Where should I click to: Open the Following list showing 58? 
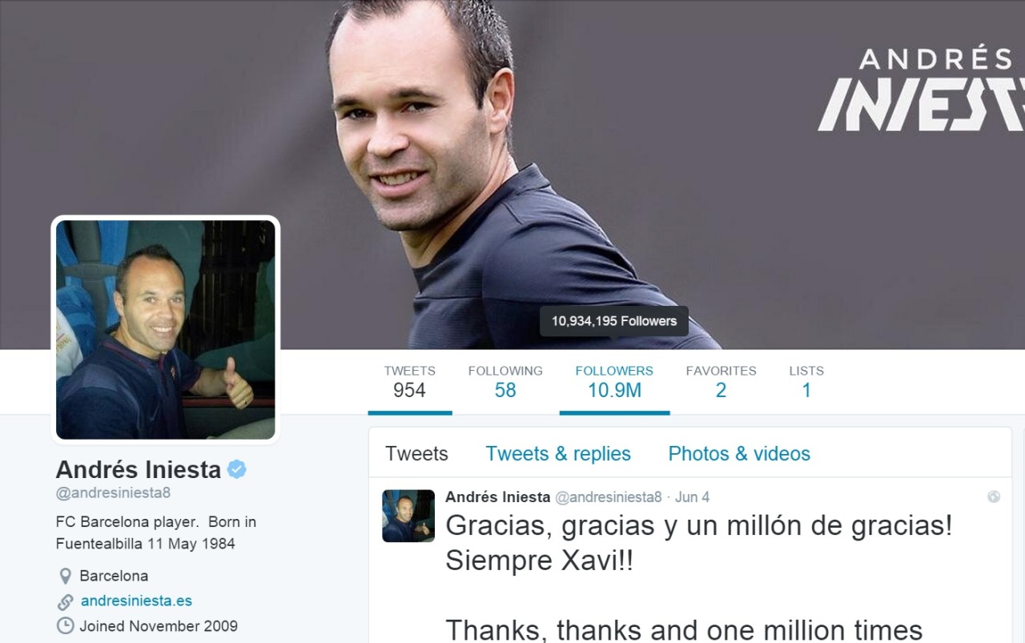[x=505, y=382]
